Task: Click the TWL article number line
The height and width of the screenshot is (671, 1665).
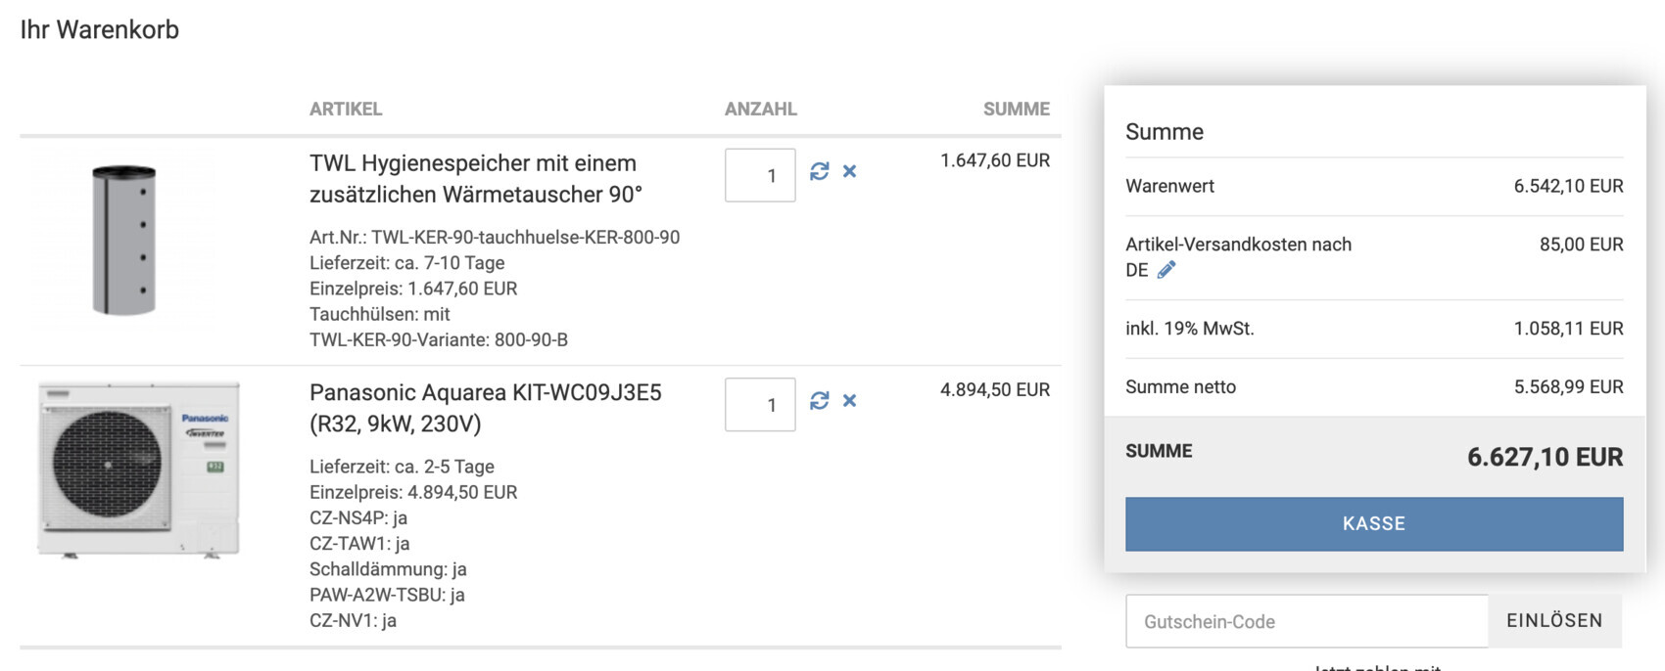Action: pyautogui.click(x=494, y=238)
